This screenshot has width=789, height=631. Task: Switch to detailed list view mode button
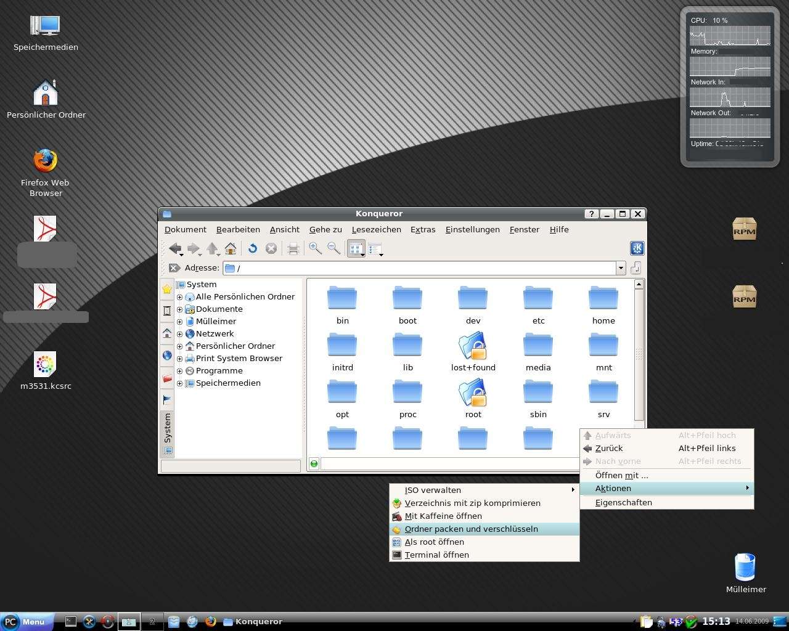[x=375, y=248]
